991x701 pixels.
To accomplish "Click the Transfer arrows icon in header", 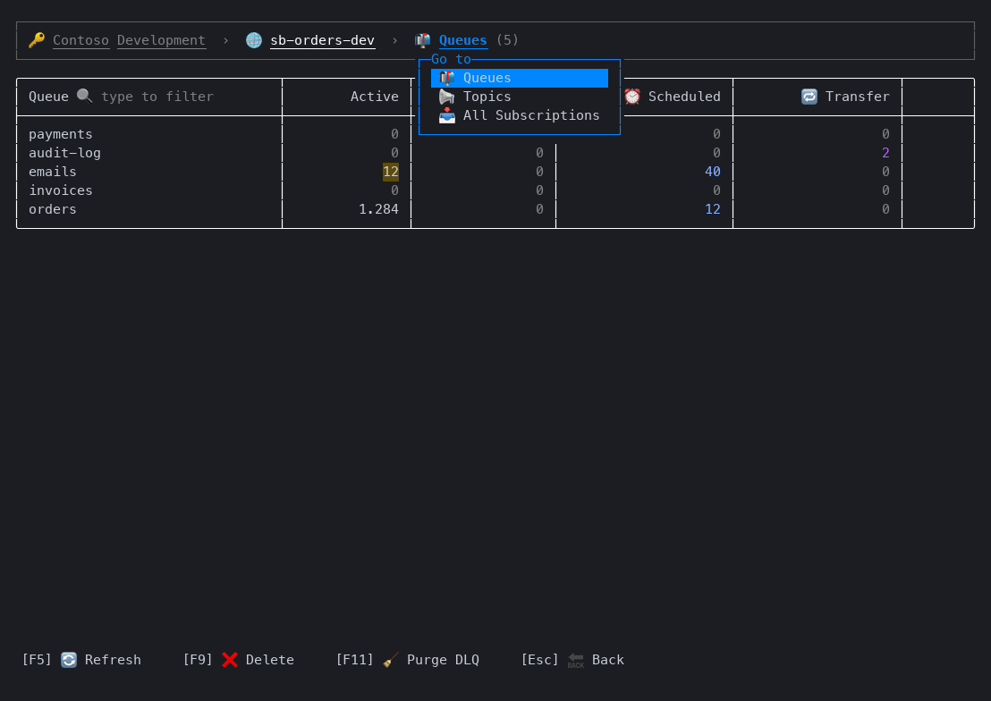I will tap(809, 97).
